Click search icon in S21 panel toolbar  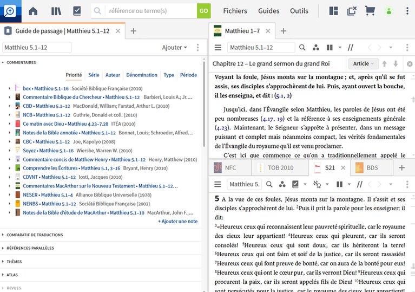tap(269, 184)
